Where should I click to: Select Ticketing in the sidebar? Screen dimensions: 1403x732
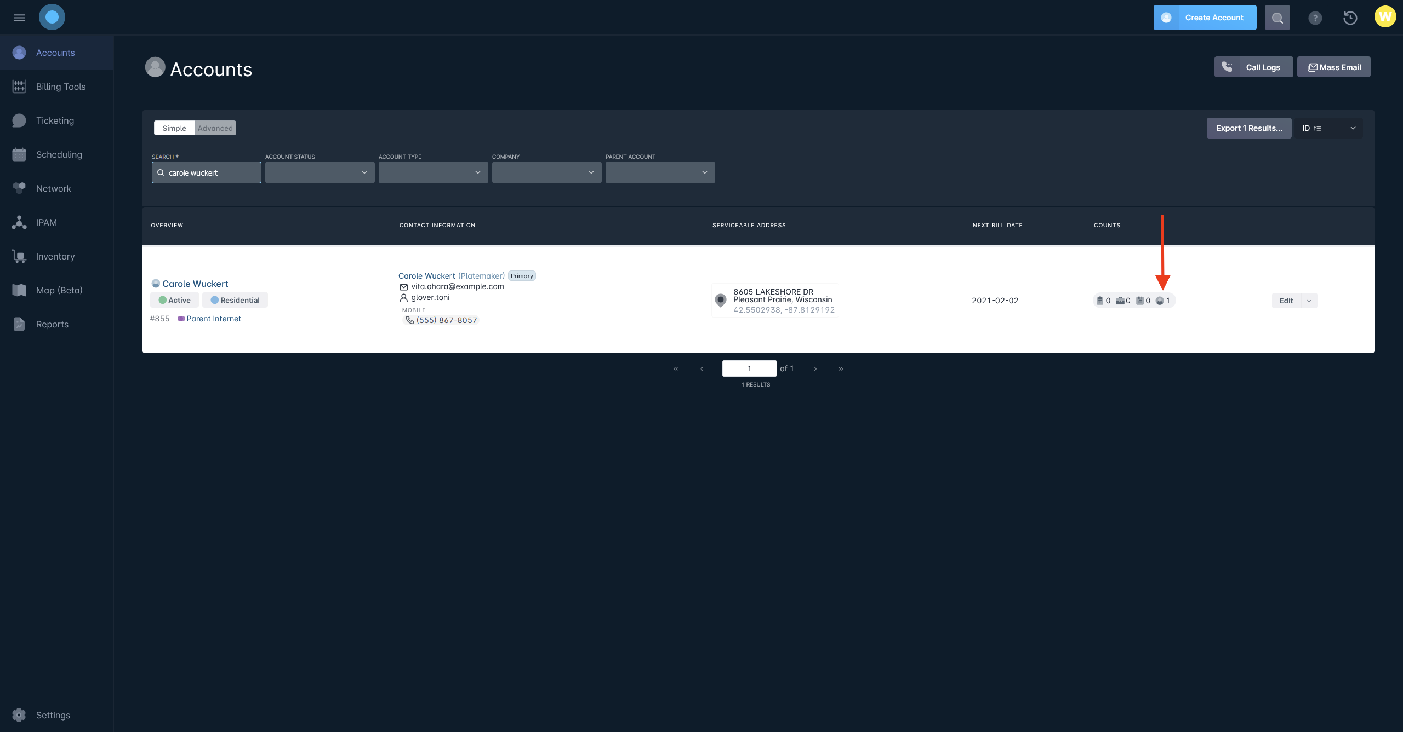55,120
